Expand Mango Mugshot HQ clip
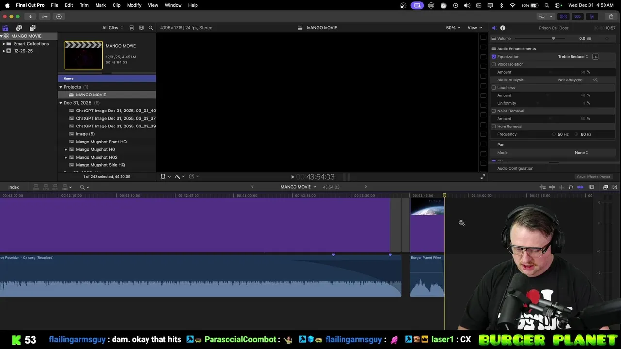This screenshot has width=621, height=349. click(x=66, y=149)
